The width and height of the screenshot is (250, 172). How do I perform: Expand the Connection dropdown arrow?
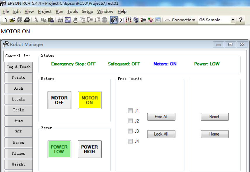233,20
